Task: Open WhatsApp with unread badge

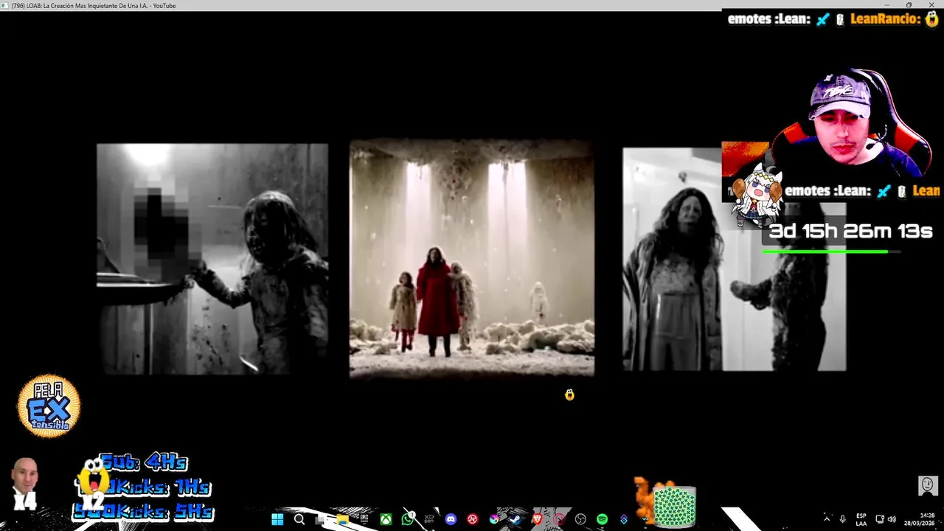Action: (x=408, y=518)
